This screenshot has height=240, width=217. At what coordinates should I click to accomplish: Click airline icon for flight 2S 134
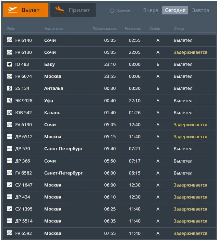[10, 88]
